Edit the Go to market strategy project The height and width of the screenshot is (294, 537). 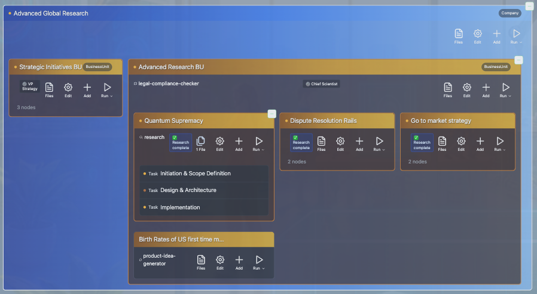[461, 144]
